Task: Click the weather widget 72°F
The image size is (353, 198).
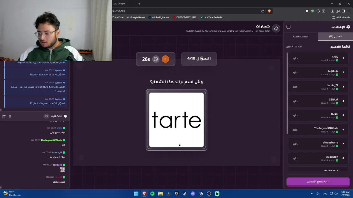Action: point(12,194)
